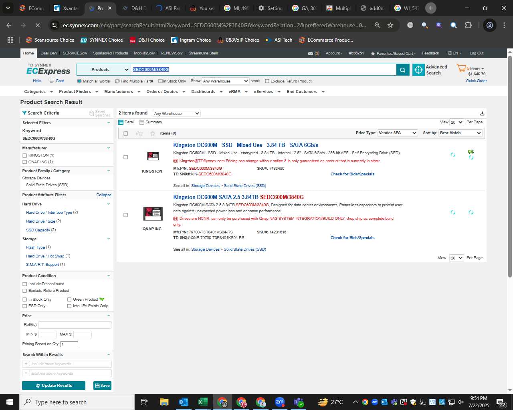Stop page loading button in browser toolbar
Viewport: 513px width, 410px height.
tap(37, 25)
